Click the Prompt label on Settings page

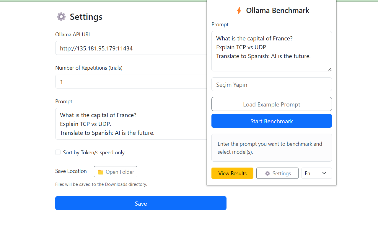coord(63,101)
